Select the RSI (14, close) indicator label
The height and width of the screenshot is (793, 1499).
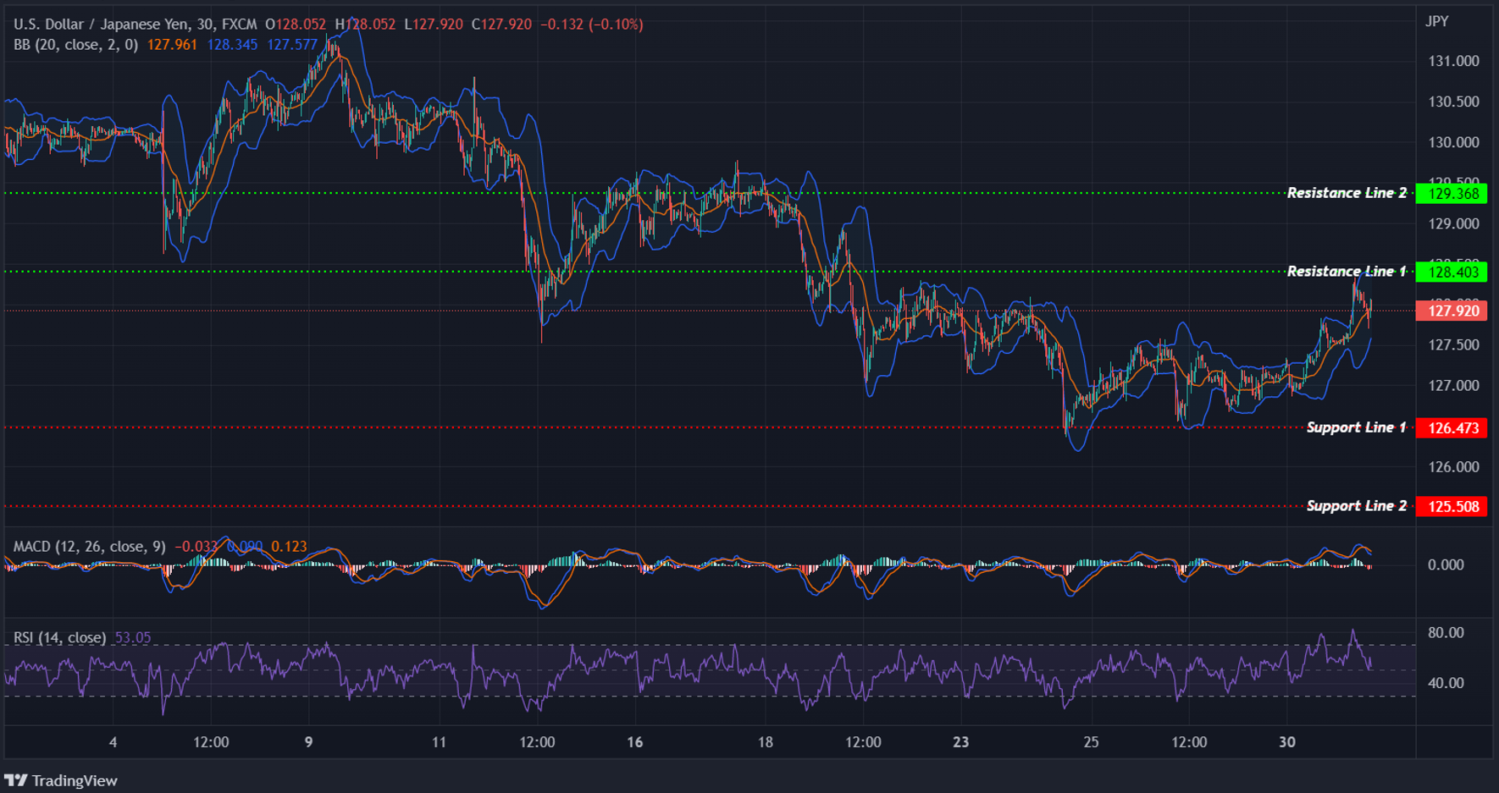(58, 636)
